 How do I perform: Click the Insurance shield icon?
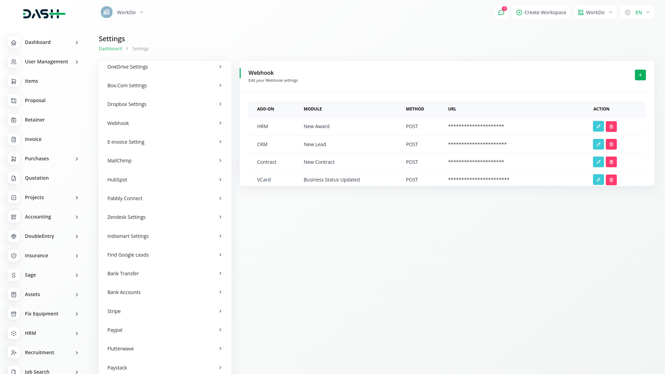(x=14, y=256)
